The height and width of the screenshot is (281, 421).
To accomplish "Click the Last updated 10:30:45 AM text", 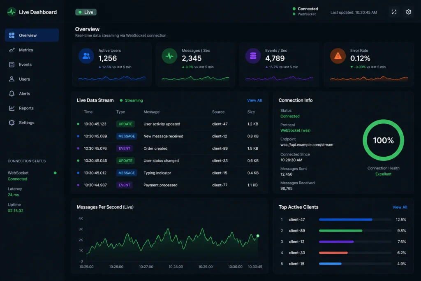I will (354, 12).
